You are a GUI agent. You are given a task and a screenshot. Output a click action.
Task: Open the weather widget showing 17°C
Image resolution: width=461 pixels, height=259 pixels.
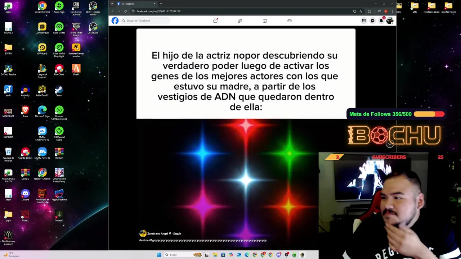tap(11, 255)
